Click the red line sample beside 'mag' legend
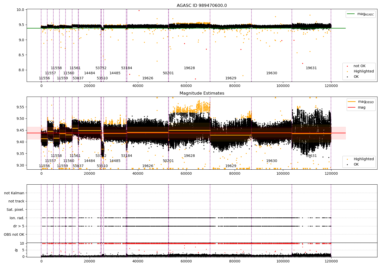The width and height of the screenshot is (381, 267). 352,108
